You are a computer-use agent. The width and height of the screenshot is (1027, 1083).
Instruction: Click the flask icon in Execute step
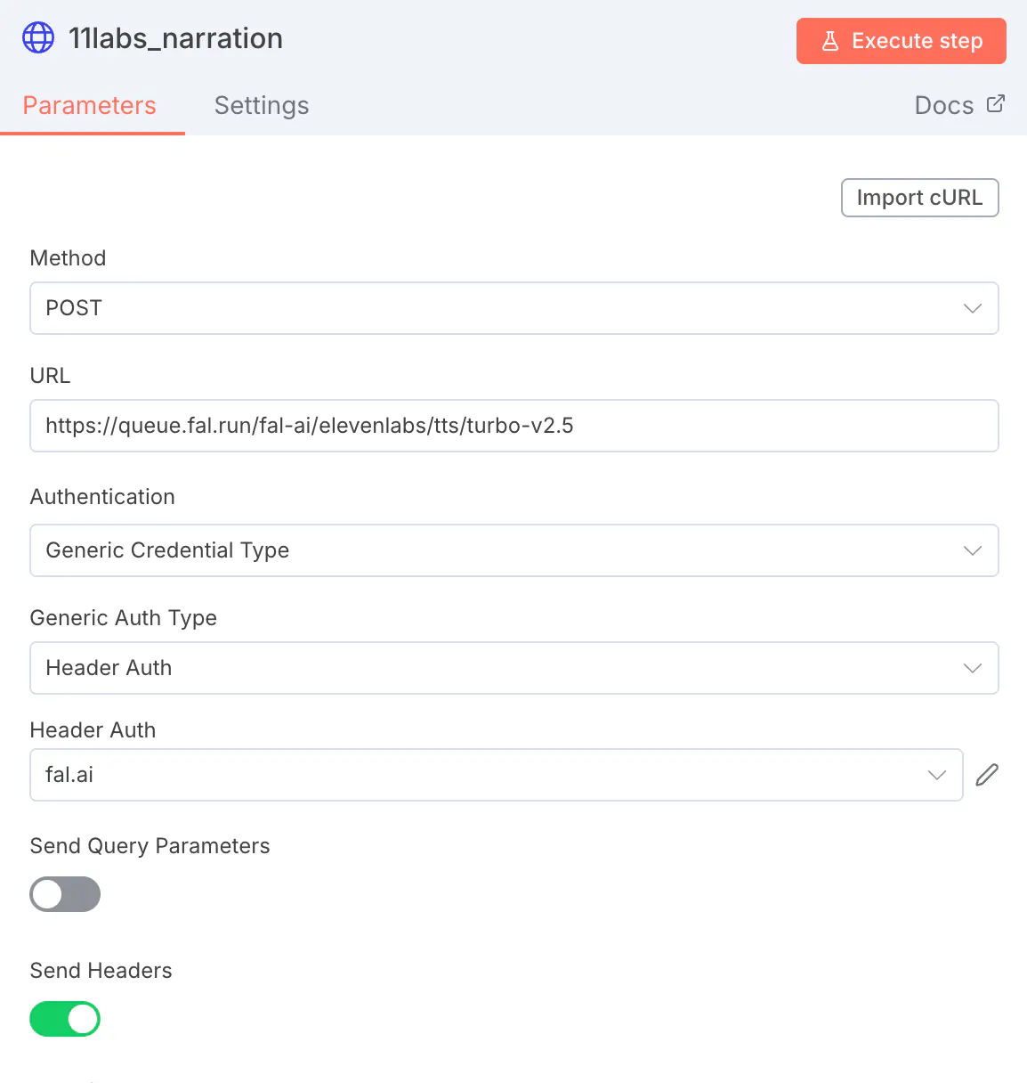[x=830, y=41]
